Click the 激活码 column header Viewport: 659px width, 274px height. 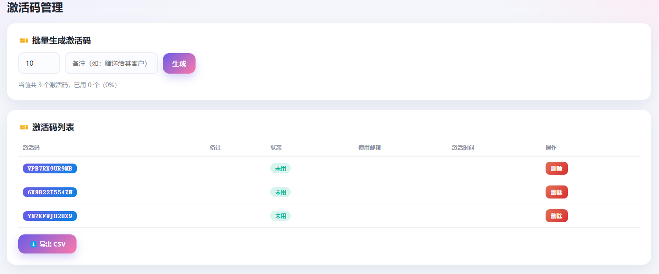(31, 148)
